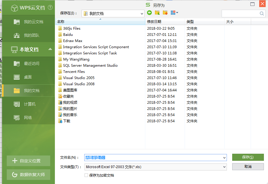Open the 文件类型 dropdown
This screenshot has width=268, height=184.
156,167
